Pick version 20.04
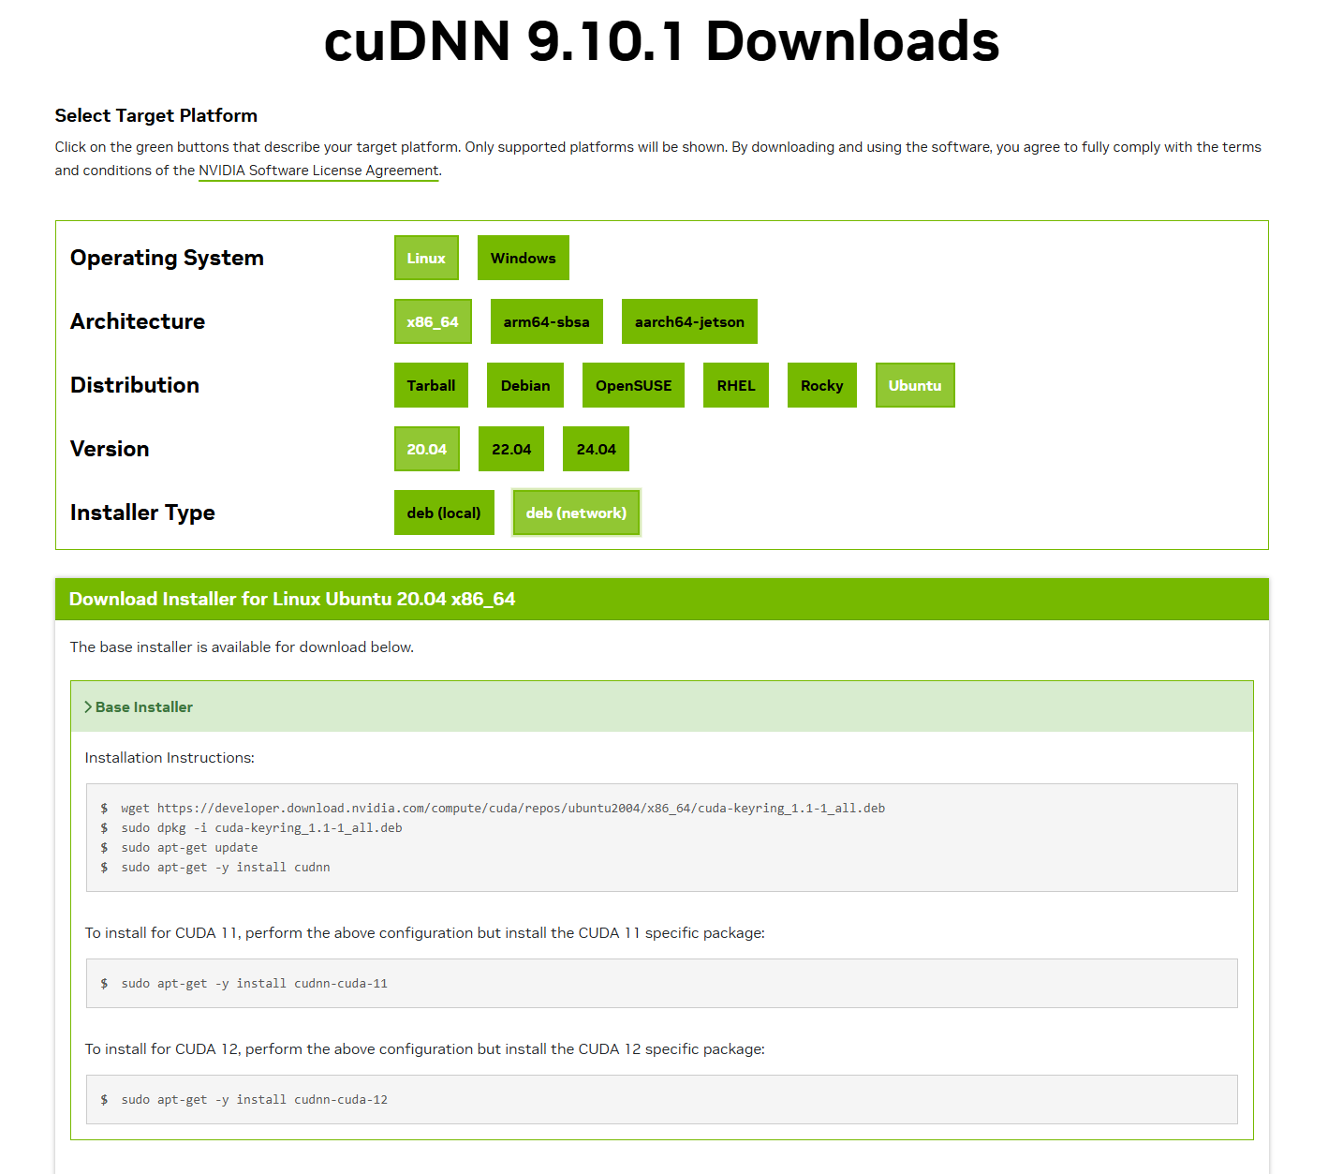Image resolution: width=1328 pixels, height=1174 pixels. (427, 449)
